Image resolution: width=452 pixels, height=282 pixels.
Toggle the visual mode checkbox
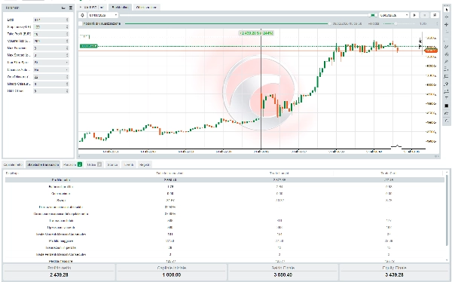click(x=81, y=23)
